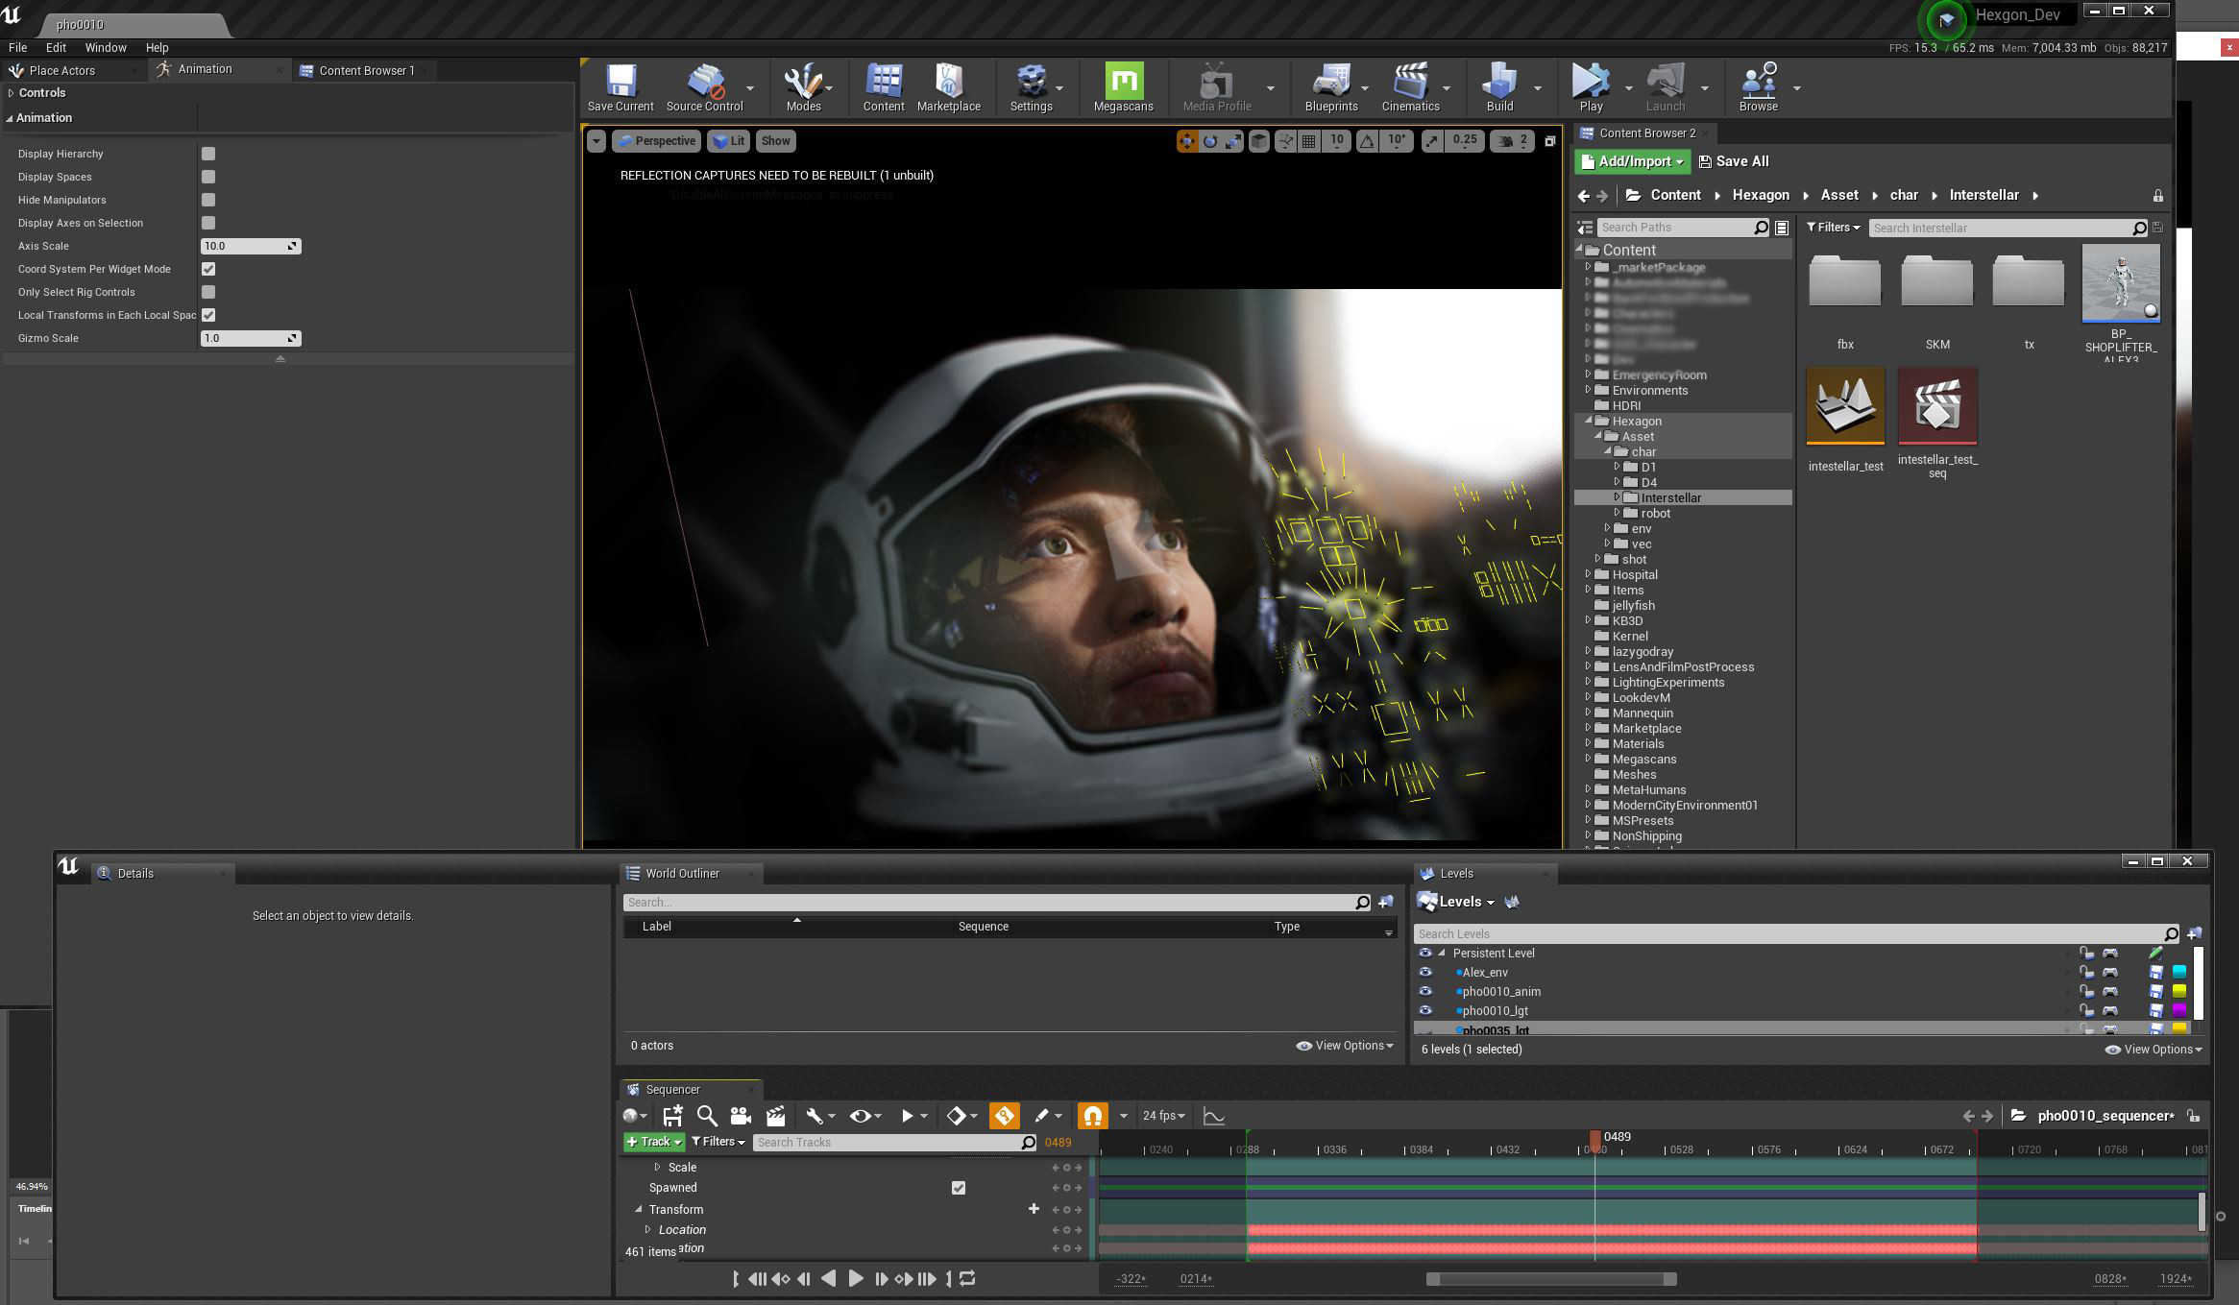
Task: Open the Sequencer Track add dropdown
Action: (x=654, y=1142)
